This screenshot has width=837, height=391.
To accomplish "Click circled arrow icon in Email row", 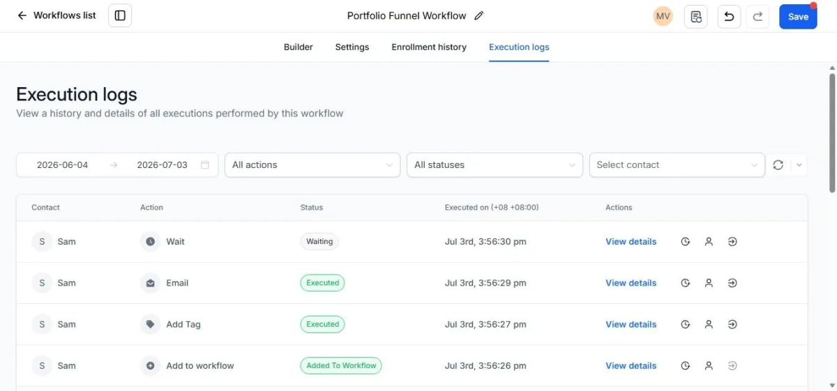I will click(x=732, y=283).
